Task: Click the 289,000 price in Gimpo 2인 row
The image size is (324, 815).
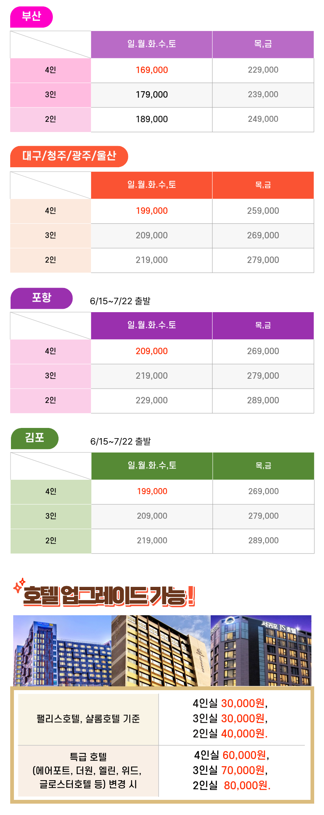Action: pyautogui.click(x=264, y=541)
